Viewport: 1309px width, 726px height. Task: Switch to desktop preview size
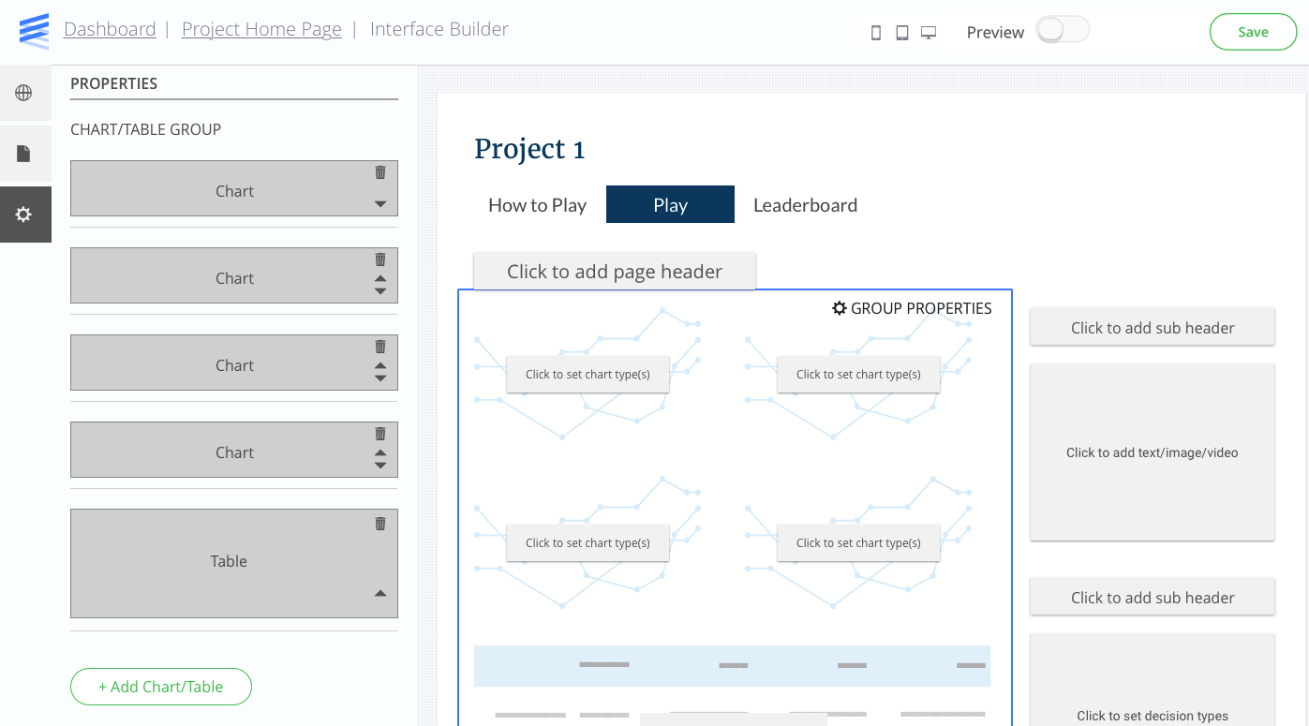[x=929, y=31]
